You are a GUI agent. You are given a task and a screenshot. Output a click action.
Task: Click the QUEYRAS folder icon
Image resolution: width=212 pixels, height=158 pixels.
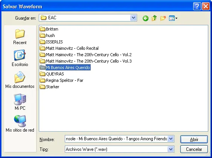click(x=43, y=74)
